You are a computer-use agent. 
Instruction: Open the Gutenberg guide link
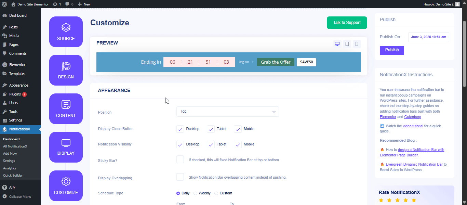pyautogui.click(x=413, y=117)
